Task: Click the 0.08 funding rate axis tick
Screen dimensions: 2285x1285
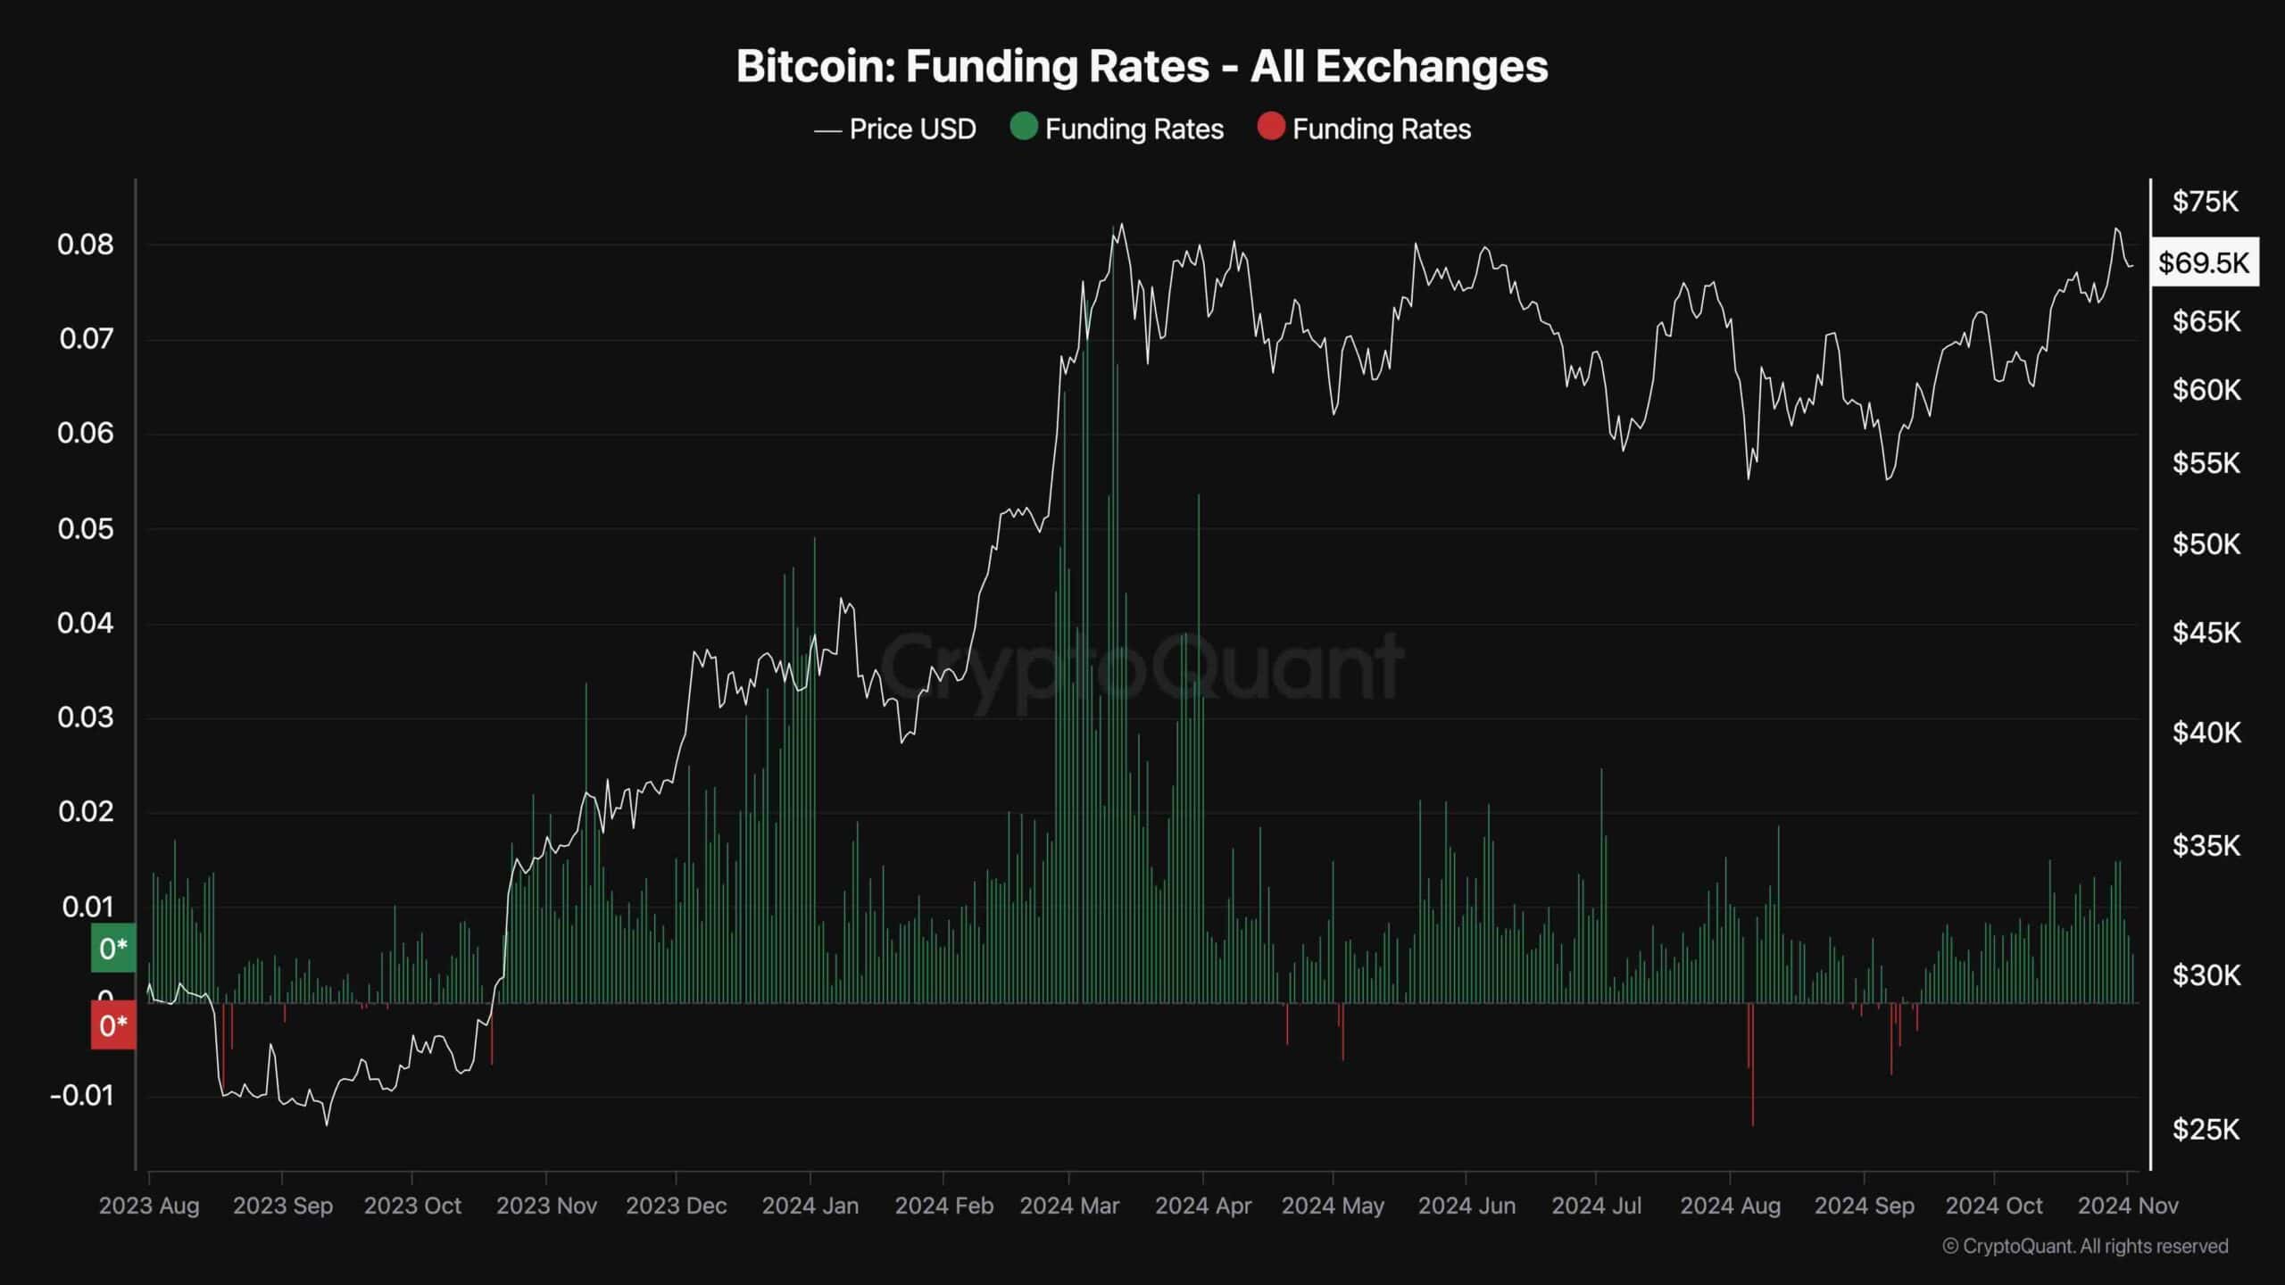Action: 86,245
